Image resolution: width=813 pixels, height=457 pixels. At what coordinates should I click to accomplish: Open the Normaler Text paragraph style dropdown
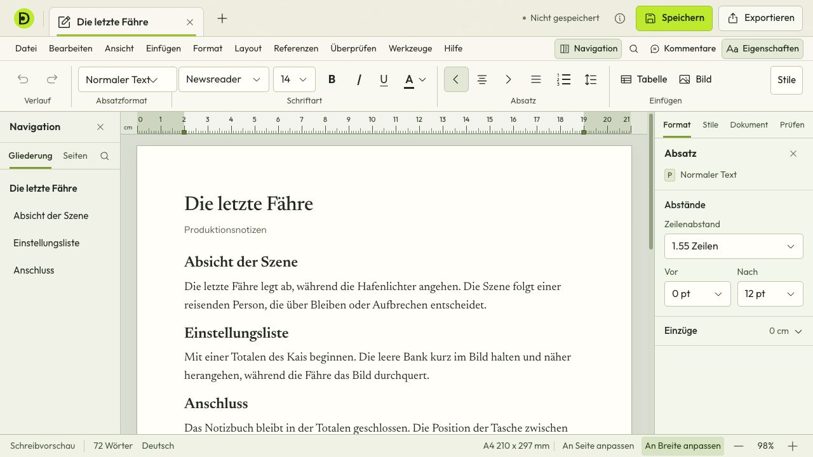(x=128, y=79)
